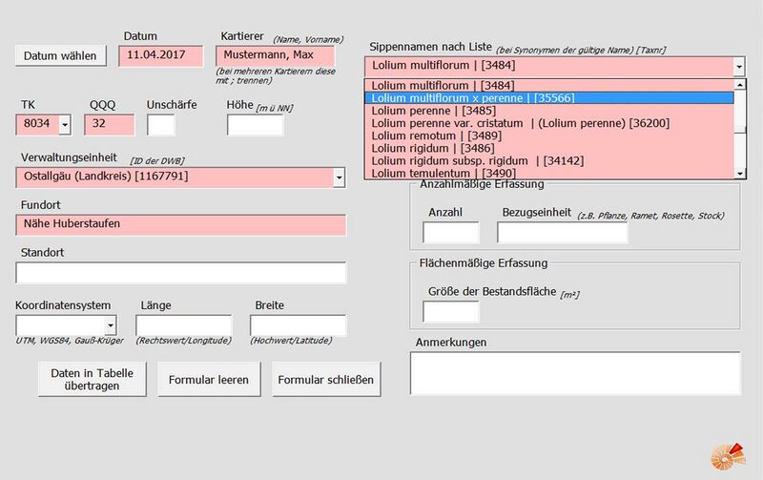The image size is (763, 480).
Task: Click the TK field showing 8034
Action: click(x=38, y=125)
